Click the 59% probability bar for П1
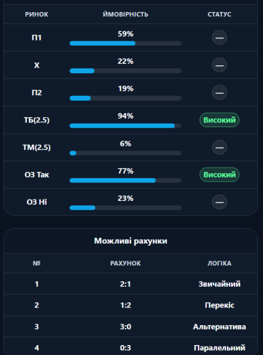 (x=125, y=43)
